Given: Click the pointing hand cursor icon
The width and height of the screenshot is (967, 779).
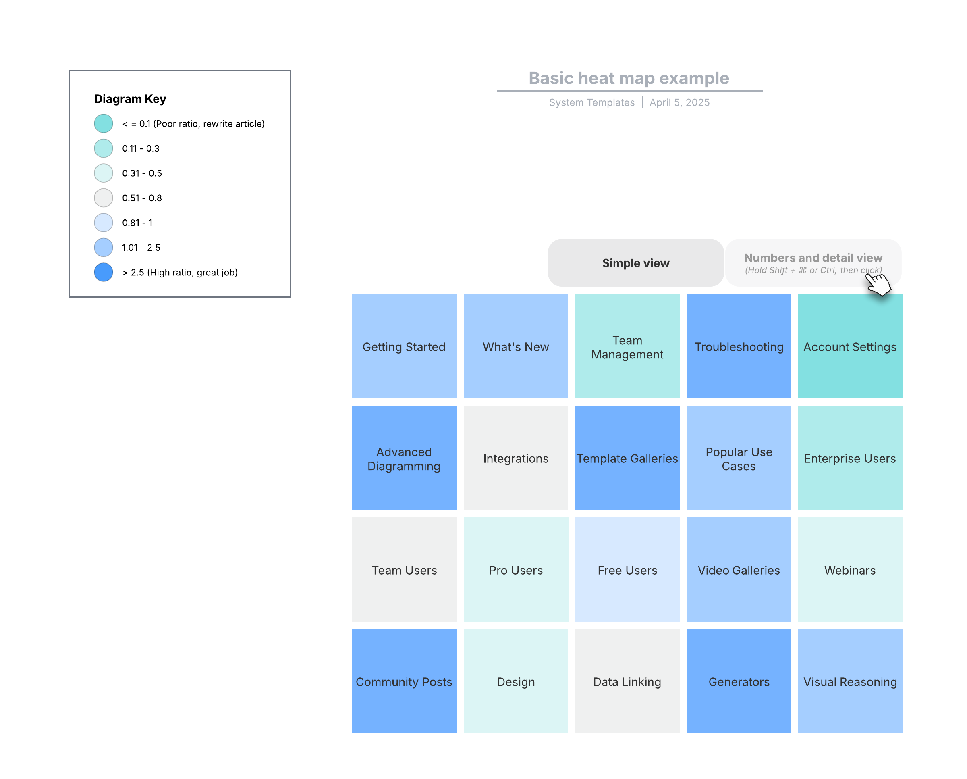Looking at the screenshot, I should coord(878,285).
